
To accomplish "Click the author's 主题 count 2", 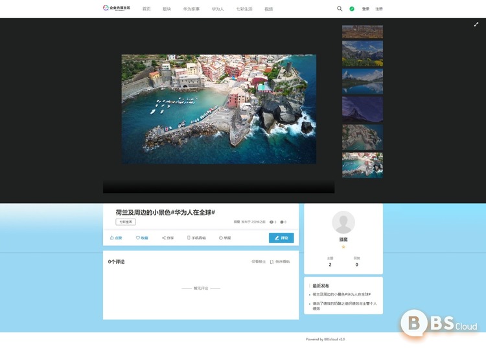I will point(330,265).
